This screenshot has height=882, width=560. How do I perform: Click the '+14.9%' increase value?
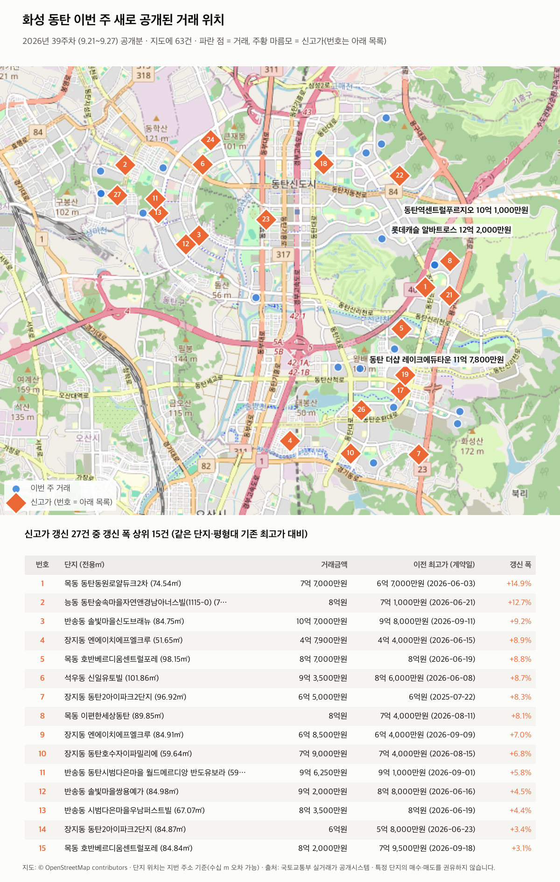pyautogui.click(x=519, y=584)
